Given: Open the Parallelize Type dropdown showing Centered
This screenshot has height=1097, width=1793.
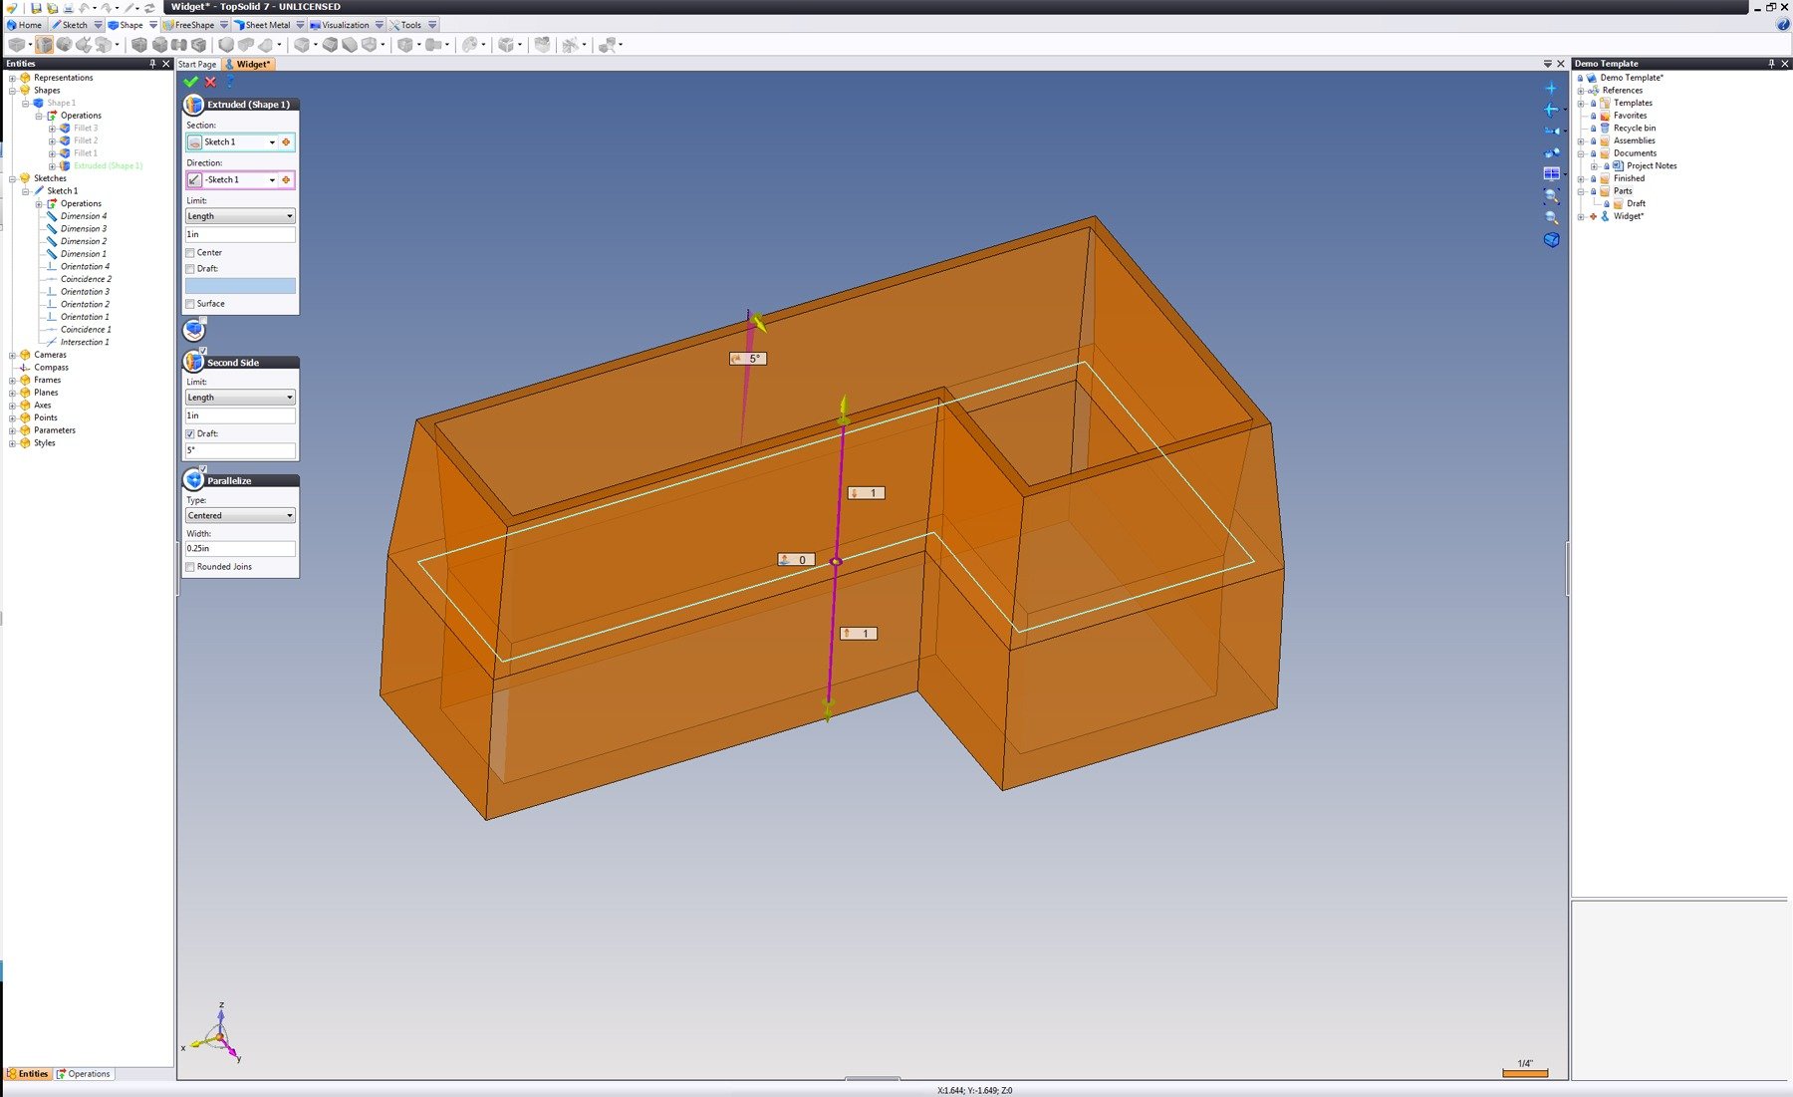Looking at the screenshot, I should [x=240, y=516].
